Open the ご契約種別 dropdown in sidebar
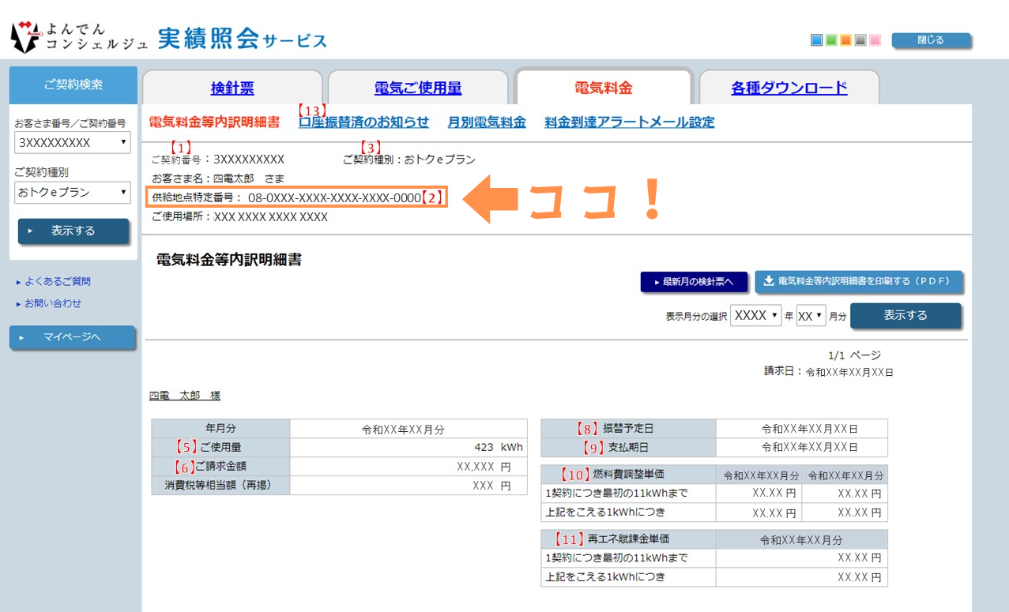 point(73,192)
